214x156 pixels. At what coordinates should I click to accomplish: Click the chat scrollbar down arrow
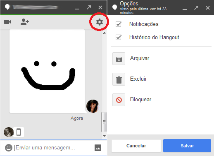tap(105, 136)
